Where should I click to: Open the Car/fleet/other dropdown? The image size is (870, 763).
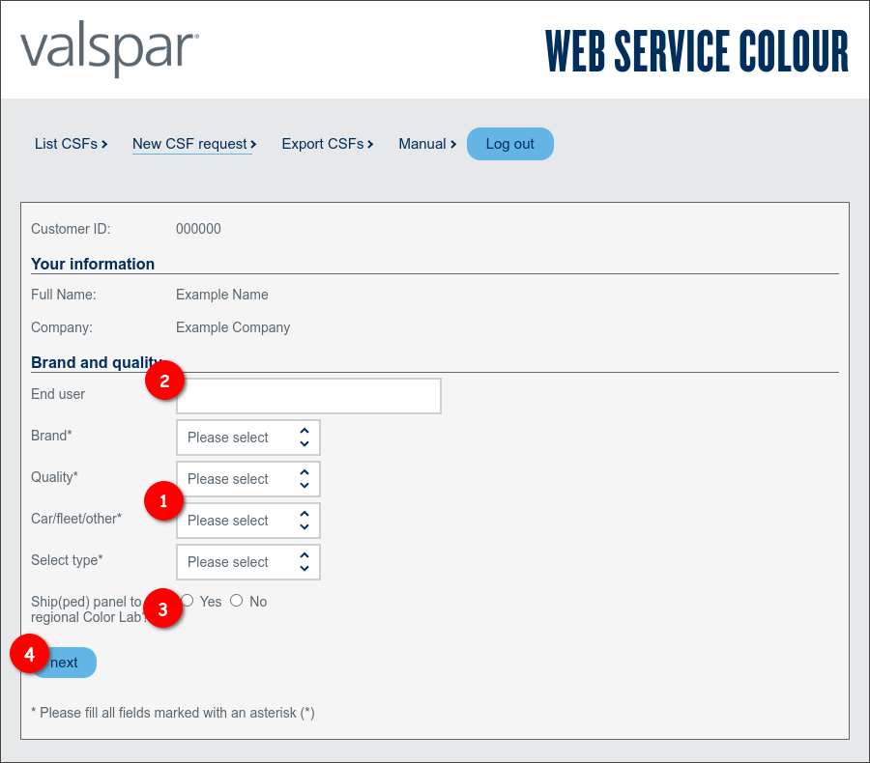[x=248, y=521]
